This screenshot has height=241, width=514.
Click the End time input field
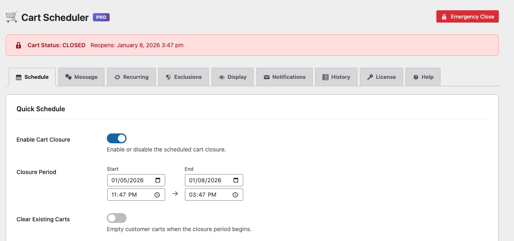207,195
